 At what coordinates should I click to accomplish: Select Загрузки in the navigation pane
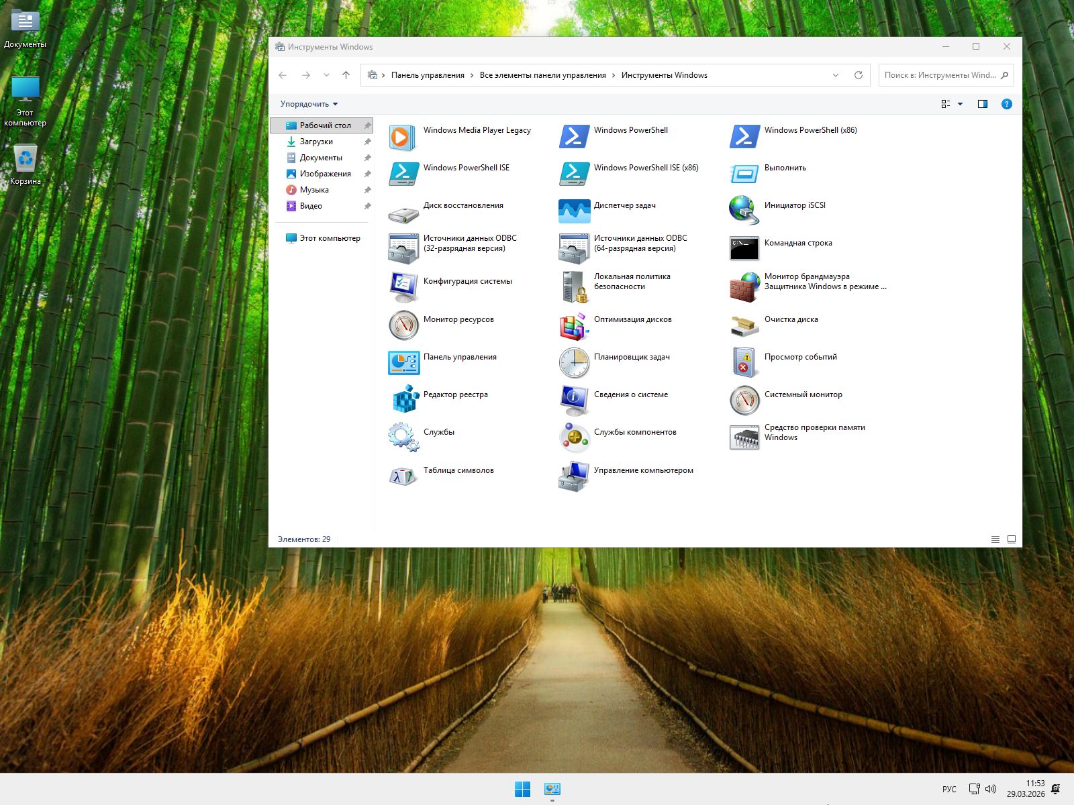point(316,142)
